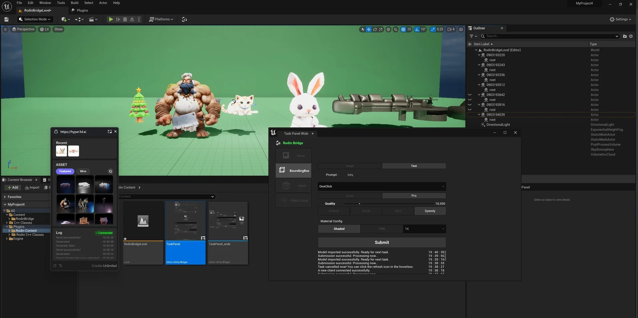Click the Submit button
Screen dimensions: 638x318
point(382,242)
